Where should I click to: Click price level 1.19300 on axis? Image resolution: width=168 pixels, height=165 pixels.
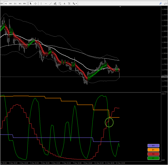(165, 20)
